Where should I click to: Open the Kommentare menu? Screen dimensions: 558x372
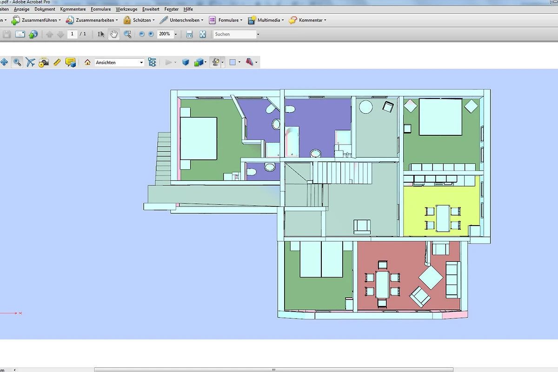click(x=72, y=9)
